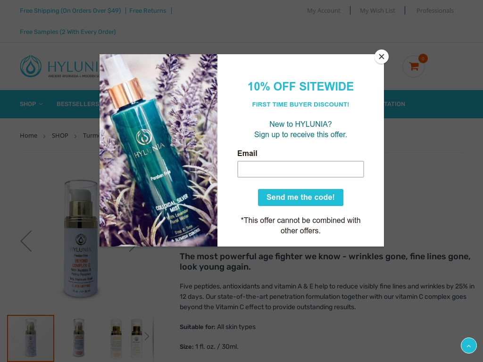Click into the Email input field
Image resolution: width=483 pixels, height=362 pixels.
300,169
